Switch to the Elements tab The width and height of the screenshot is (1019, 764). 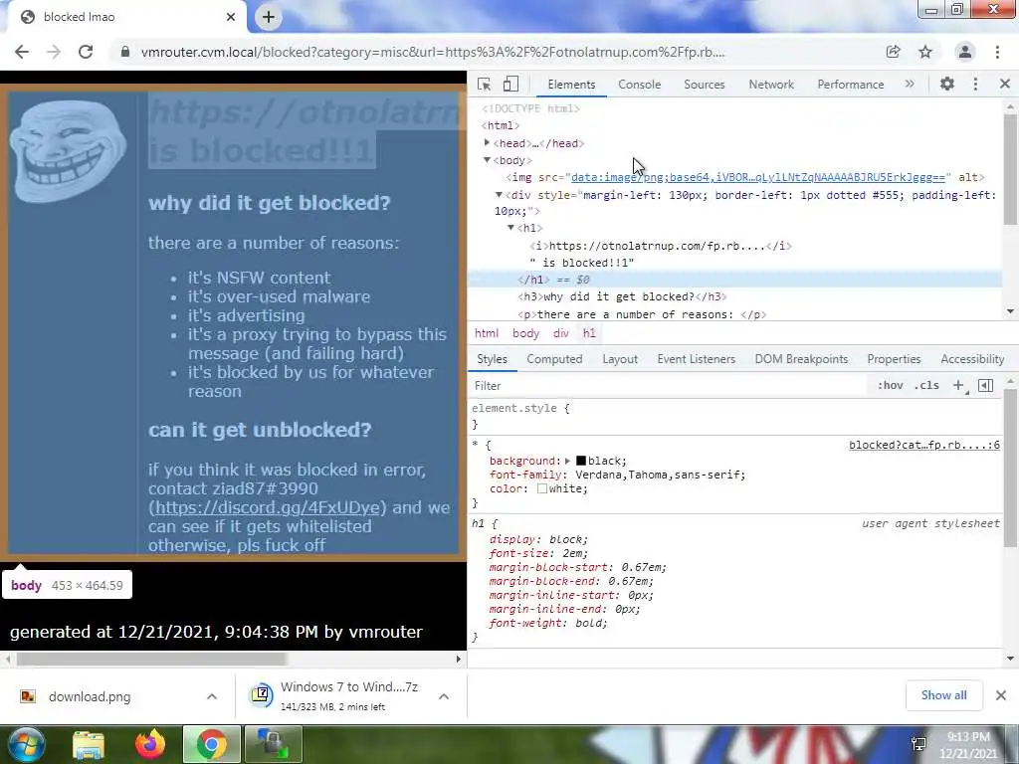(571, 85)
